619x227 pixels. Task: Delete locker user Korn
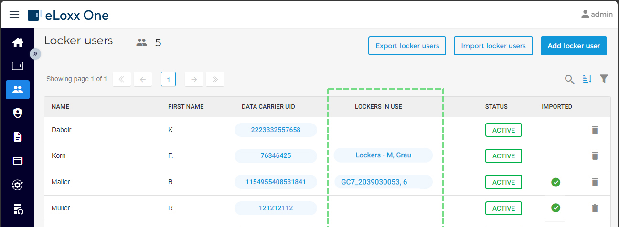595,155
